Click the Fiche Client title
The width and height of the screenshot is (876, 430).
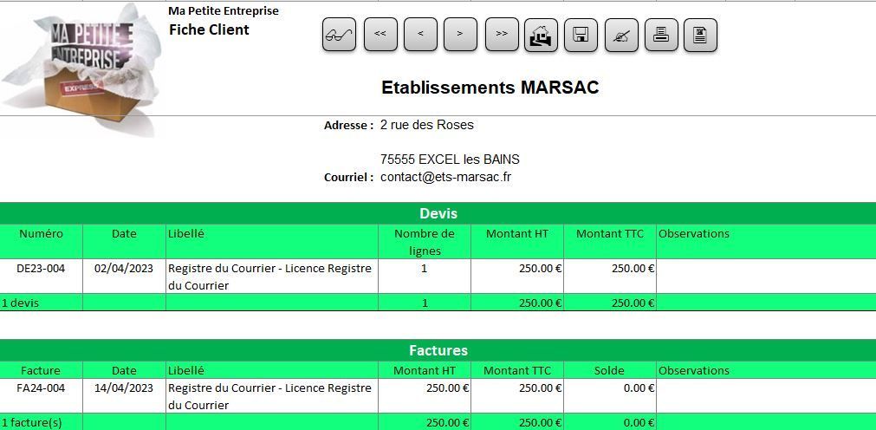tap(209, 29)
